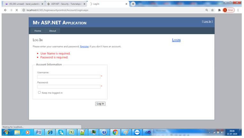This screenshot has height=138, width=244.
Task: Click the address bar URL
Action: tap(57, 10)
